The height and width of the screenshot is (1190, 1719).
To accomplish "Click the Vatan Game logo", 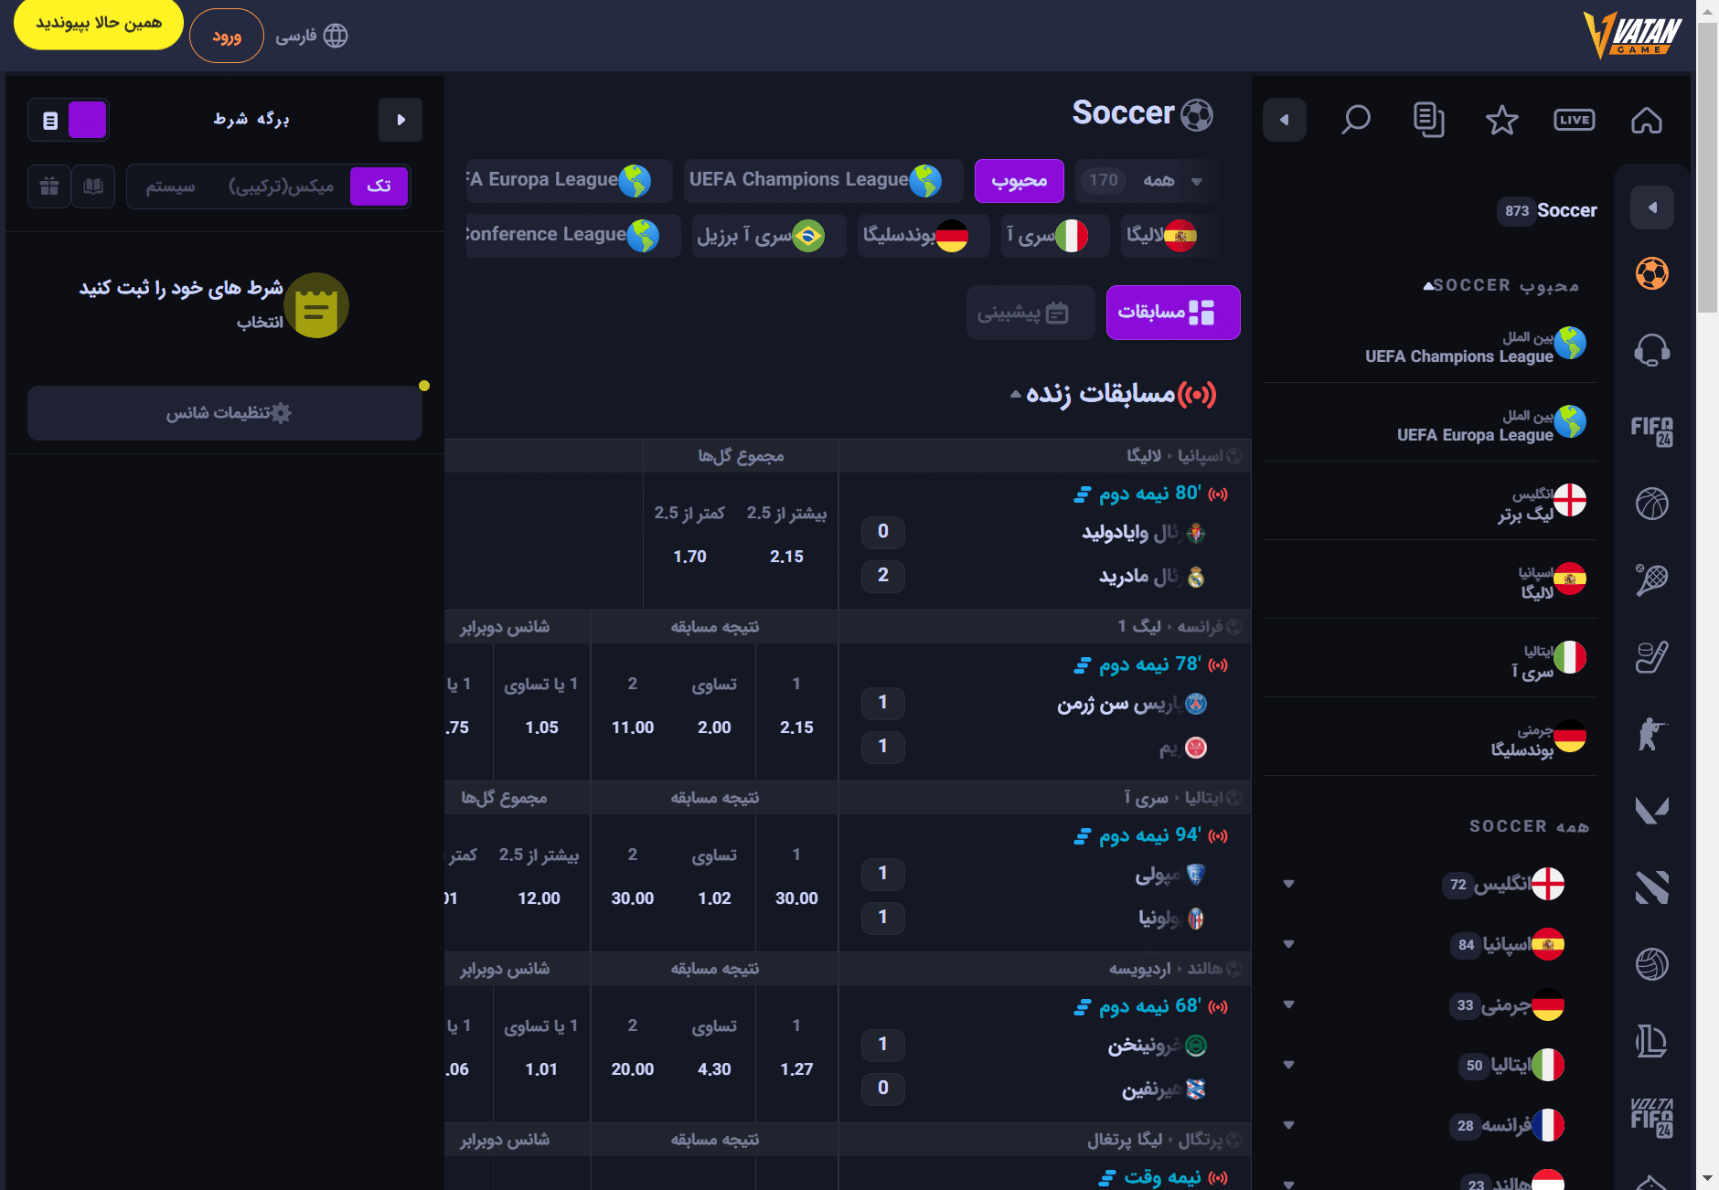I will (1632, 36).
